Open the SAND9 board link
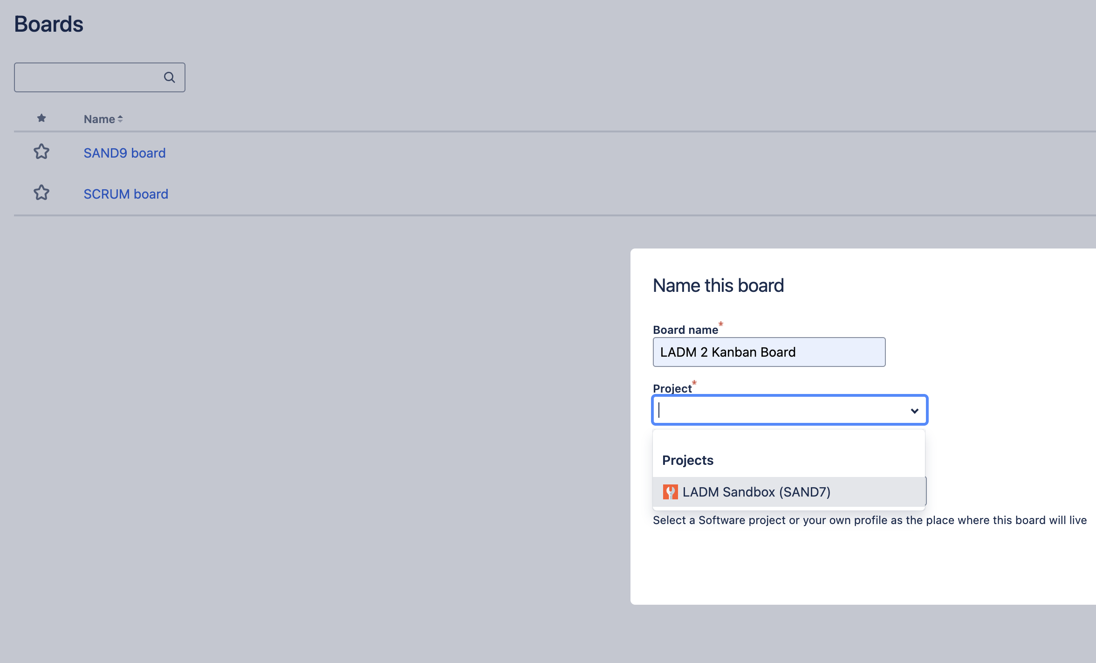 coord(124,152)
